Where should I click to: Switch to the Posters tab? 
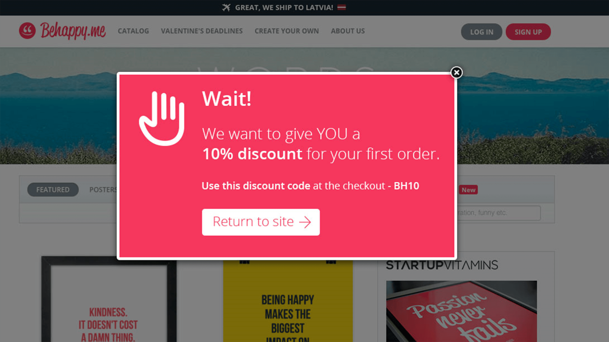click(x=103, y=189)
